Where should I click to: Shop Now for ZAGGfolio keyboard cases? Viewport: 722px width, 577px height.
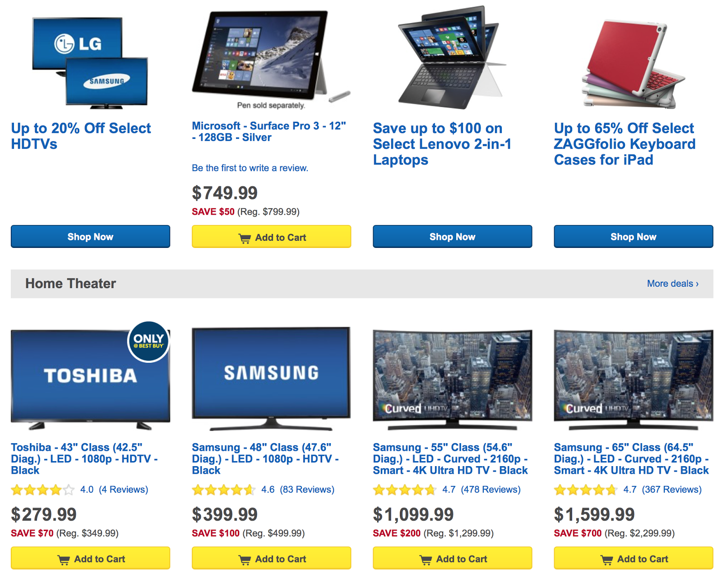tap(634, 237)
